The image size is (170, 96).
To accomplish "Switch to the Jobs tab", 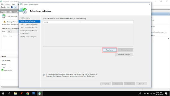I will point(4,32).
